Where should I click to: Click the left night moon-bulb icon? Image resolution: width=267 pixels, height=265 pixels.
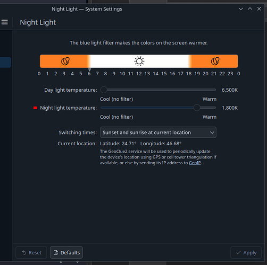coord(65,61)
